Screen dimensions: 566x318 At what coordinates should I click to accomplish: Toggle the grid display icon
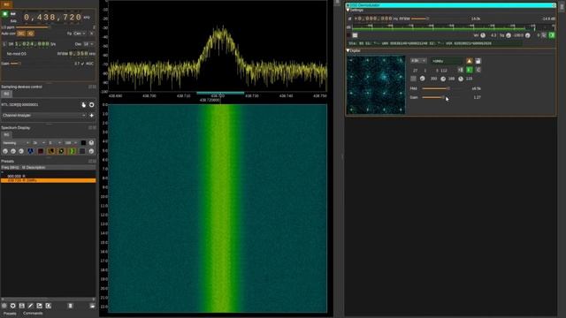(x=82, y=151)
